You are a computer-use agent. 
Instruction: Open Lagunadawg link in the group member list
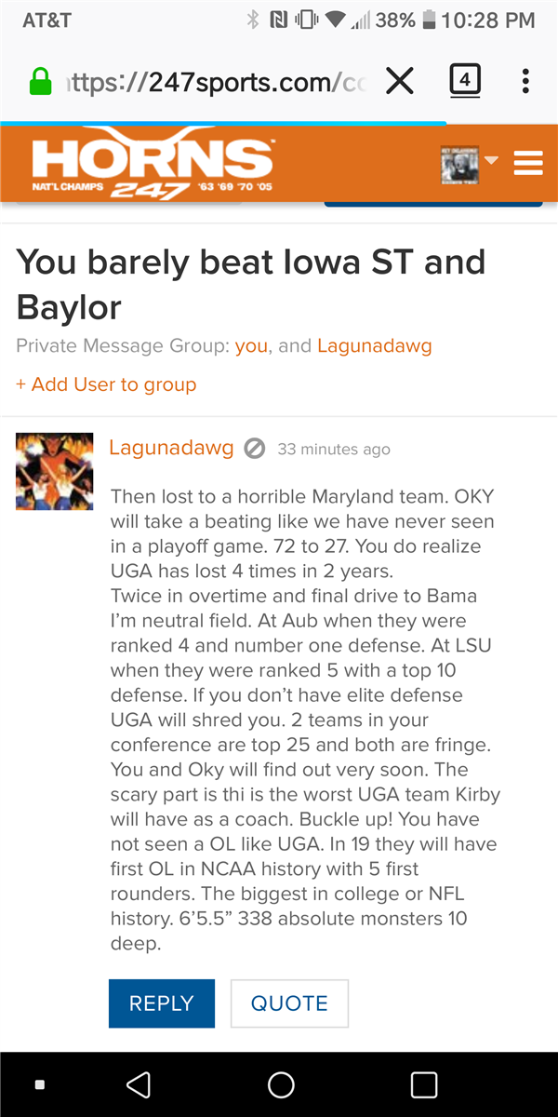point(374,346)
